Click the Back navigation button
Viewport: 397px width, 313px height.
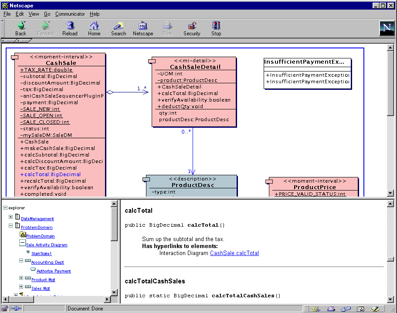pyautogui.click(x=20, y=29)
